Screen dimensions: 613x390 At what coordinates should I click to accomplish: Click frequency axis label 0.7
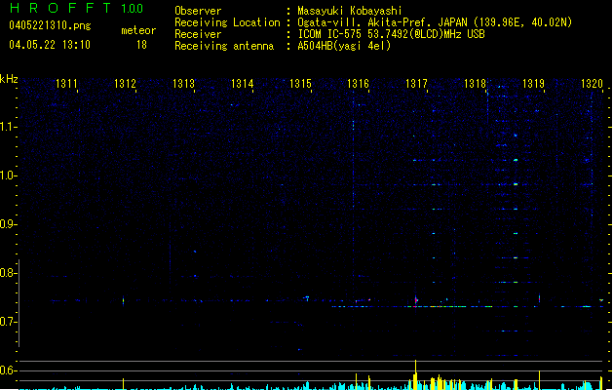click(8, 322)
